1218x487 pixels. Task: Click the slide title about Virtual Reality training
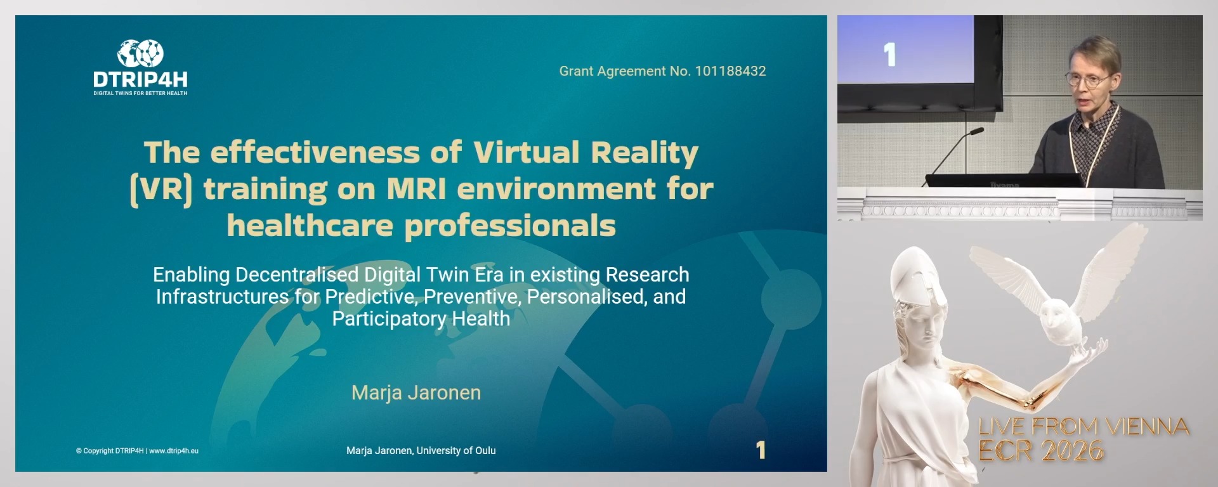pos(421,188)
